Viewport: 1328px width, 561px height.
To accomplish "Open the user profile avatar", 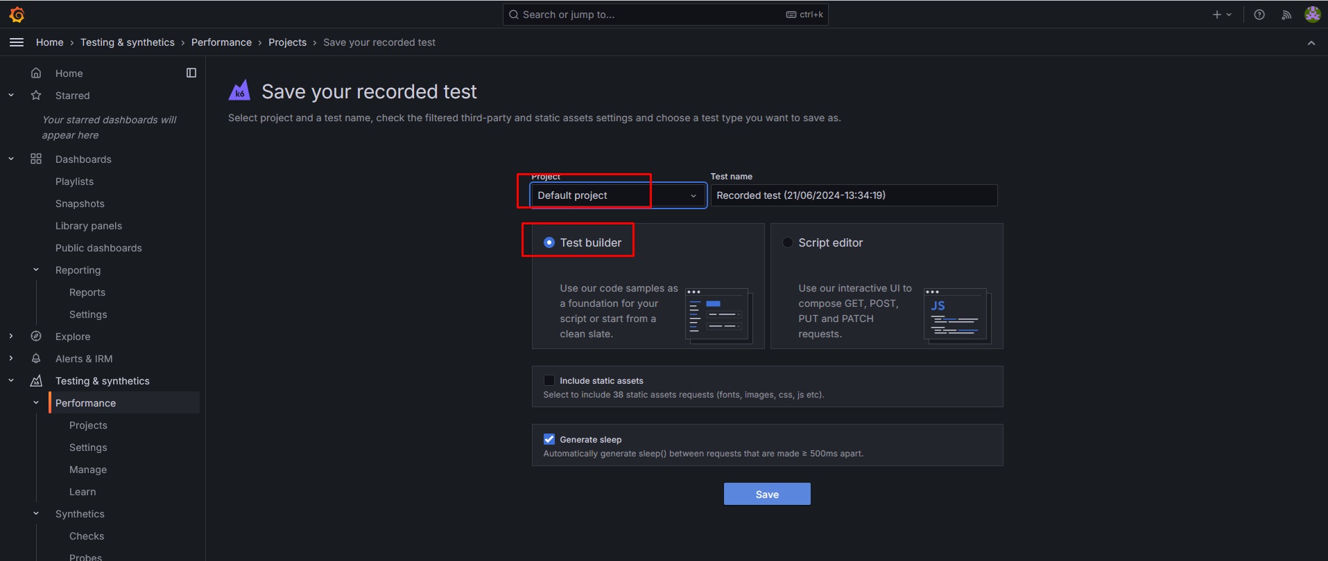I will pos(1312,15).
